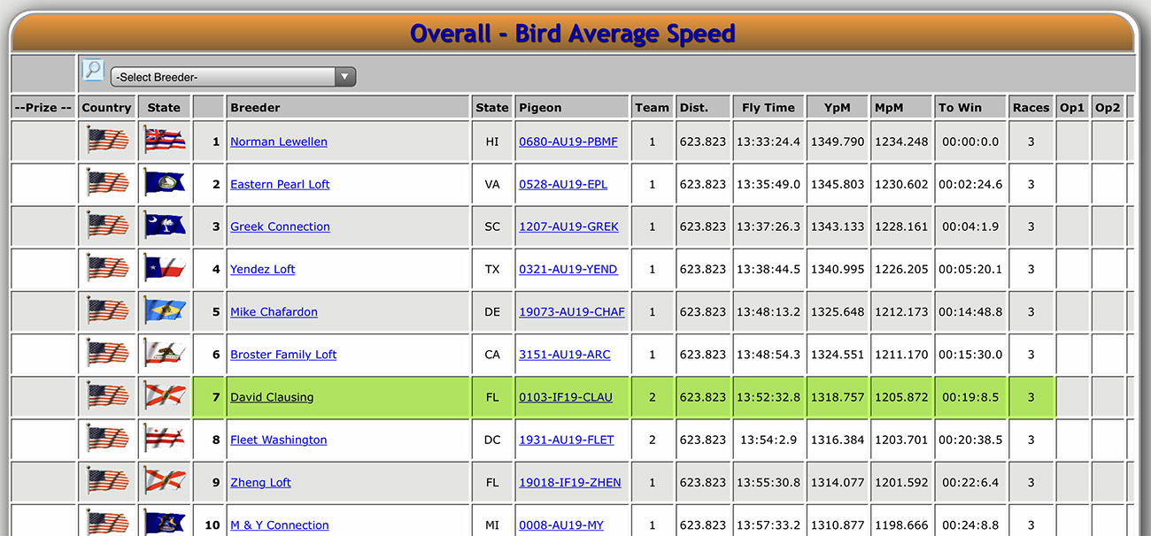
Task: Open the Select Breeder dropdown
Action: pos(233,77)
